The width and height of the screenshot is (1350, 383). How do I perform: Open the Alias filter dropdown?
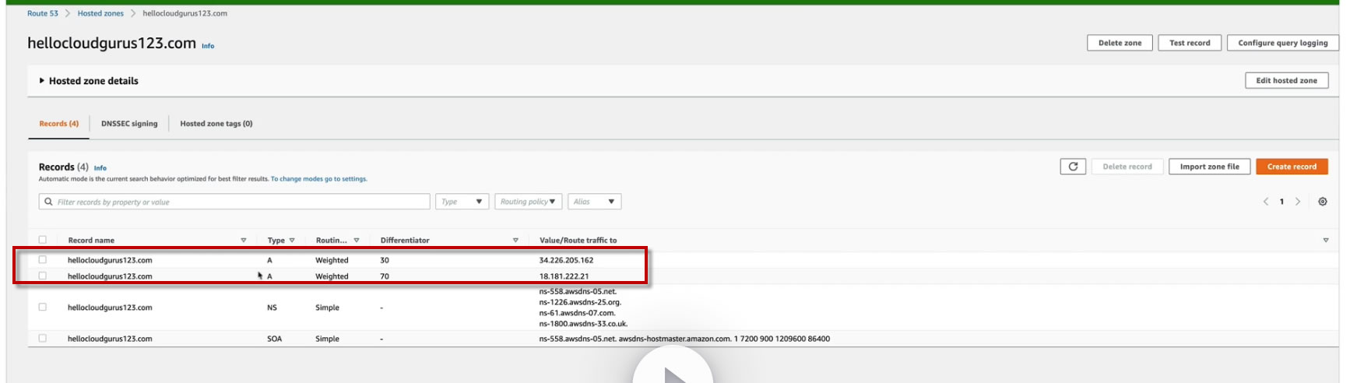pos(595,202)
